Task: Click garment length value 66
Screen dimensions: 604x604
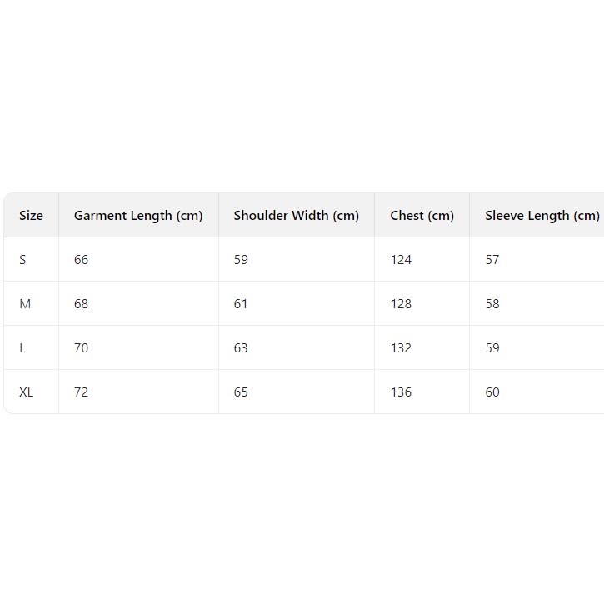Action: click(81, 260)
